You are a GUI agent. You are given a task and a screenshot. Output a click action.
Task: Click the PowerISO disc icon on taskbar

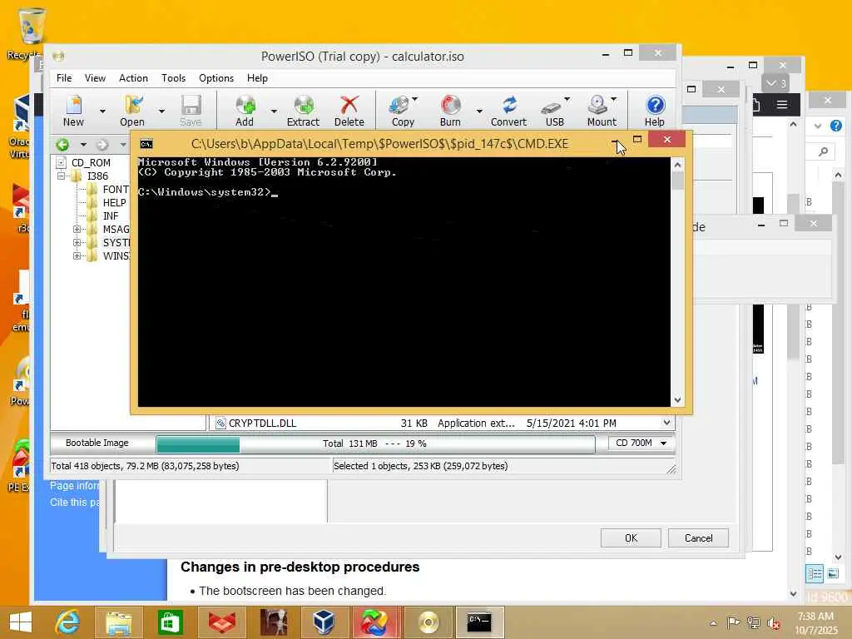(428, 622)
